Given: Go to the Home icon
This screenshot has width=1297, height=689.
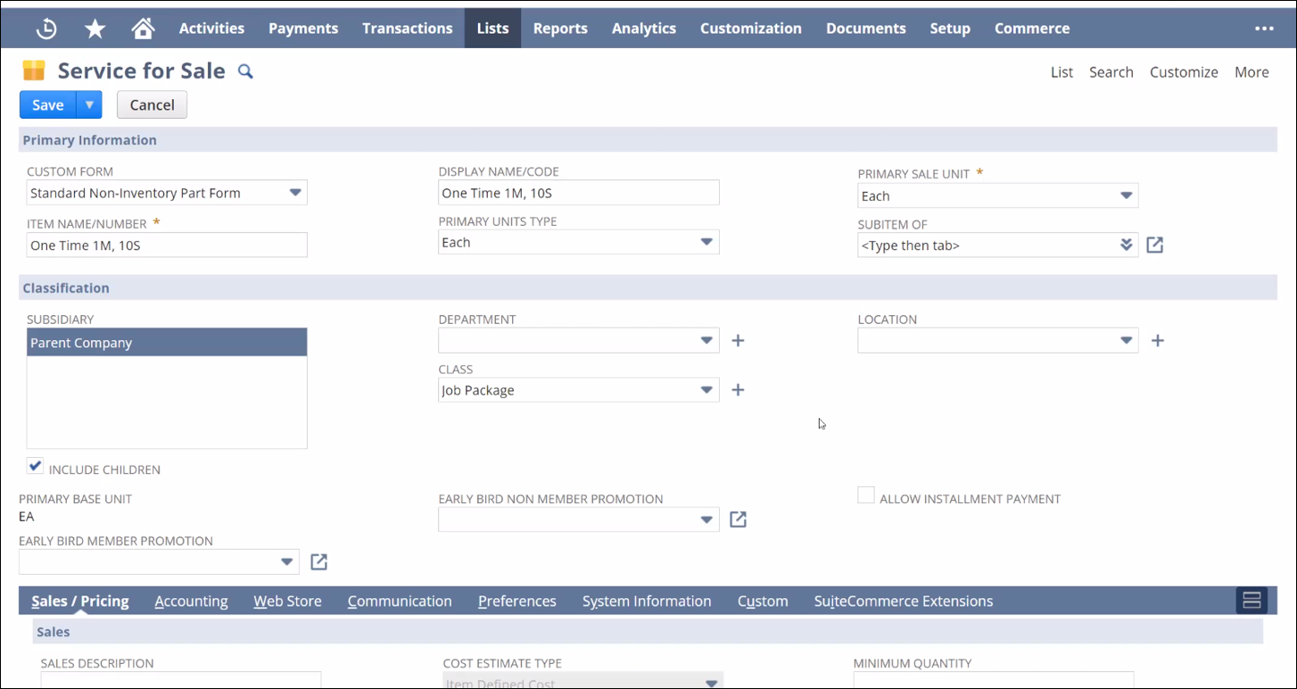Looking at the screenshot, I should (143, 29).
